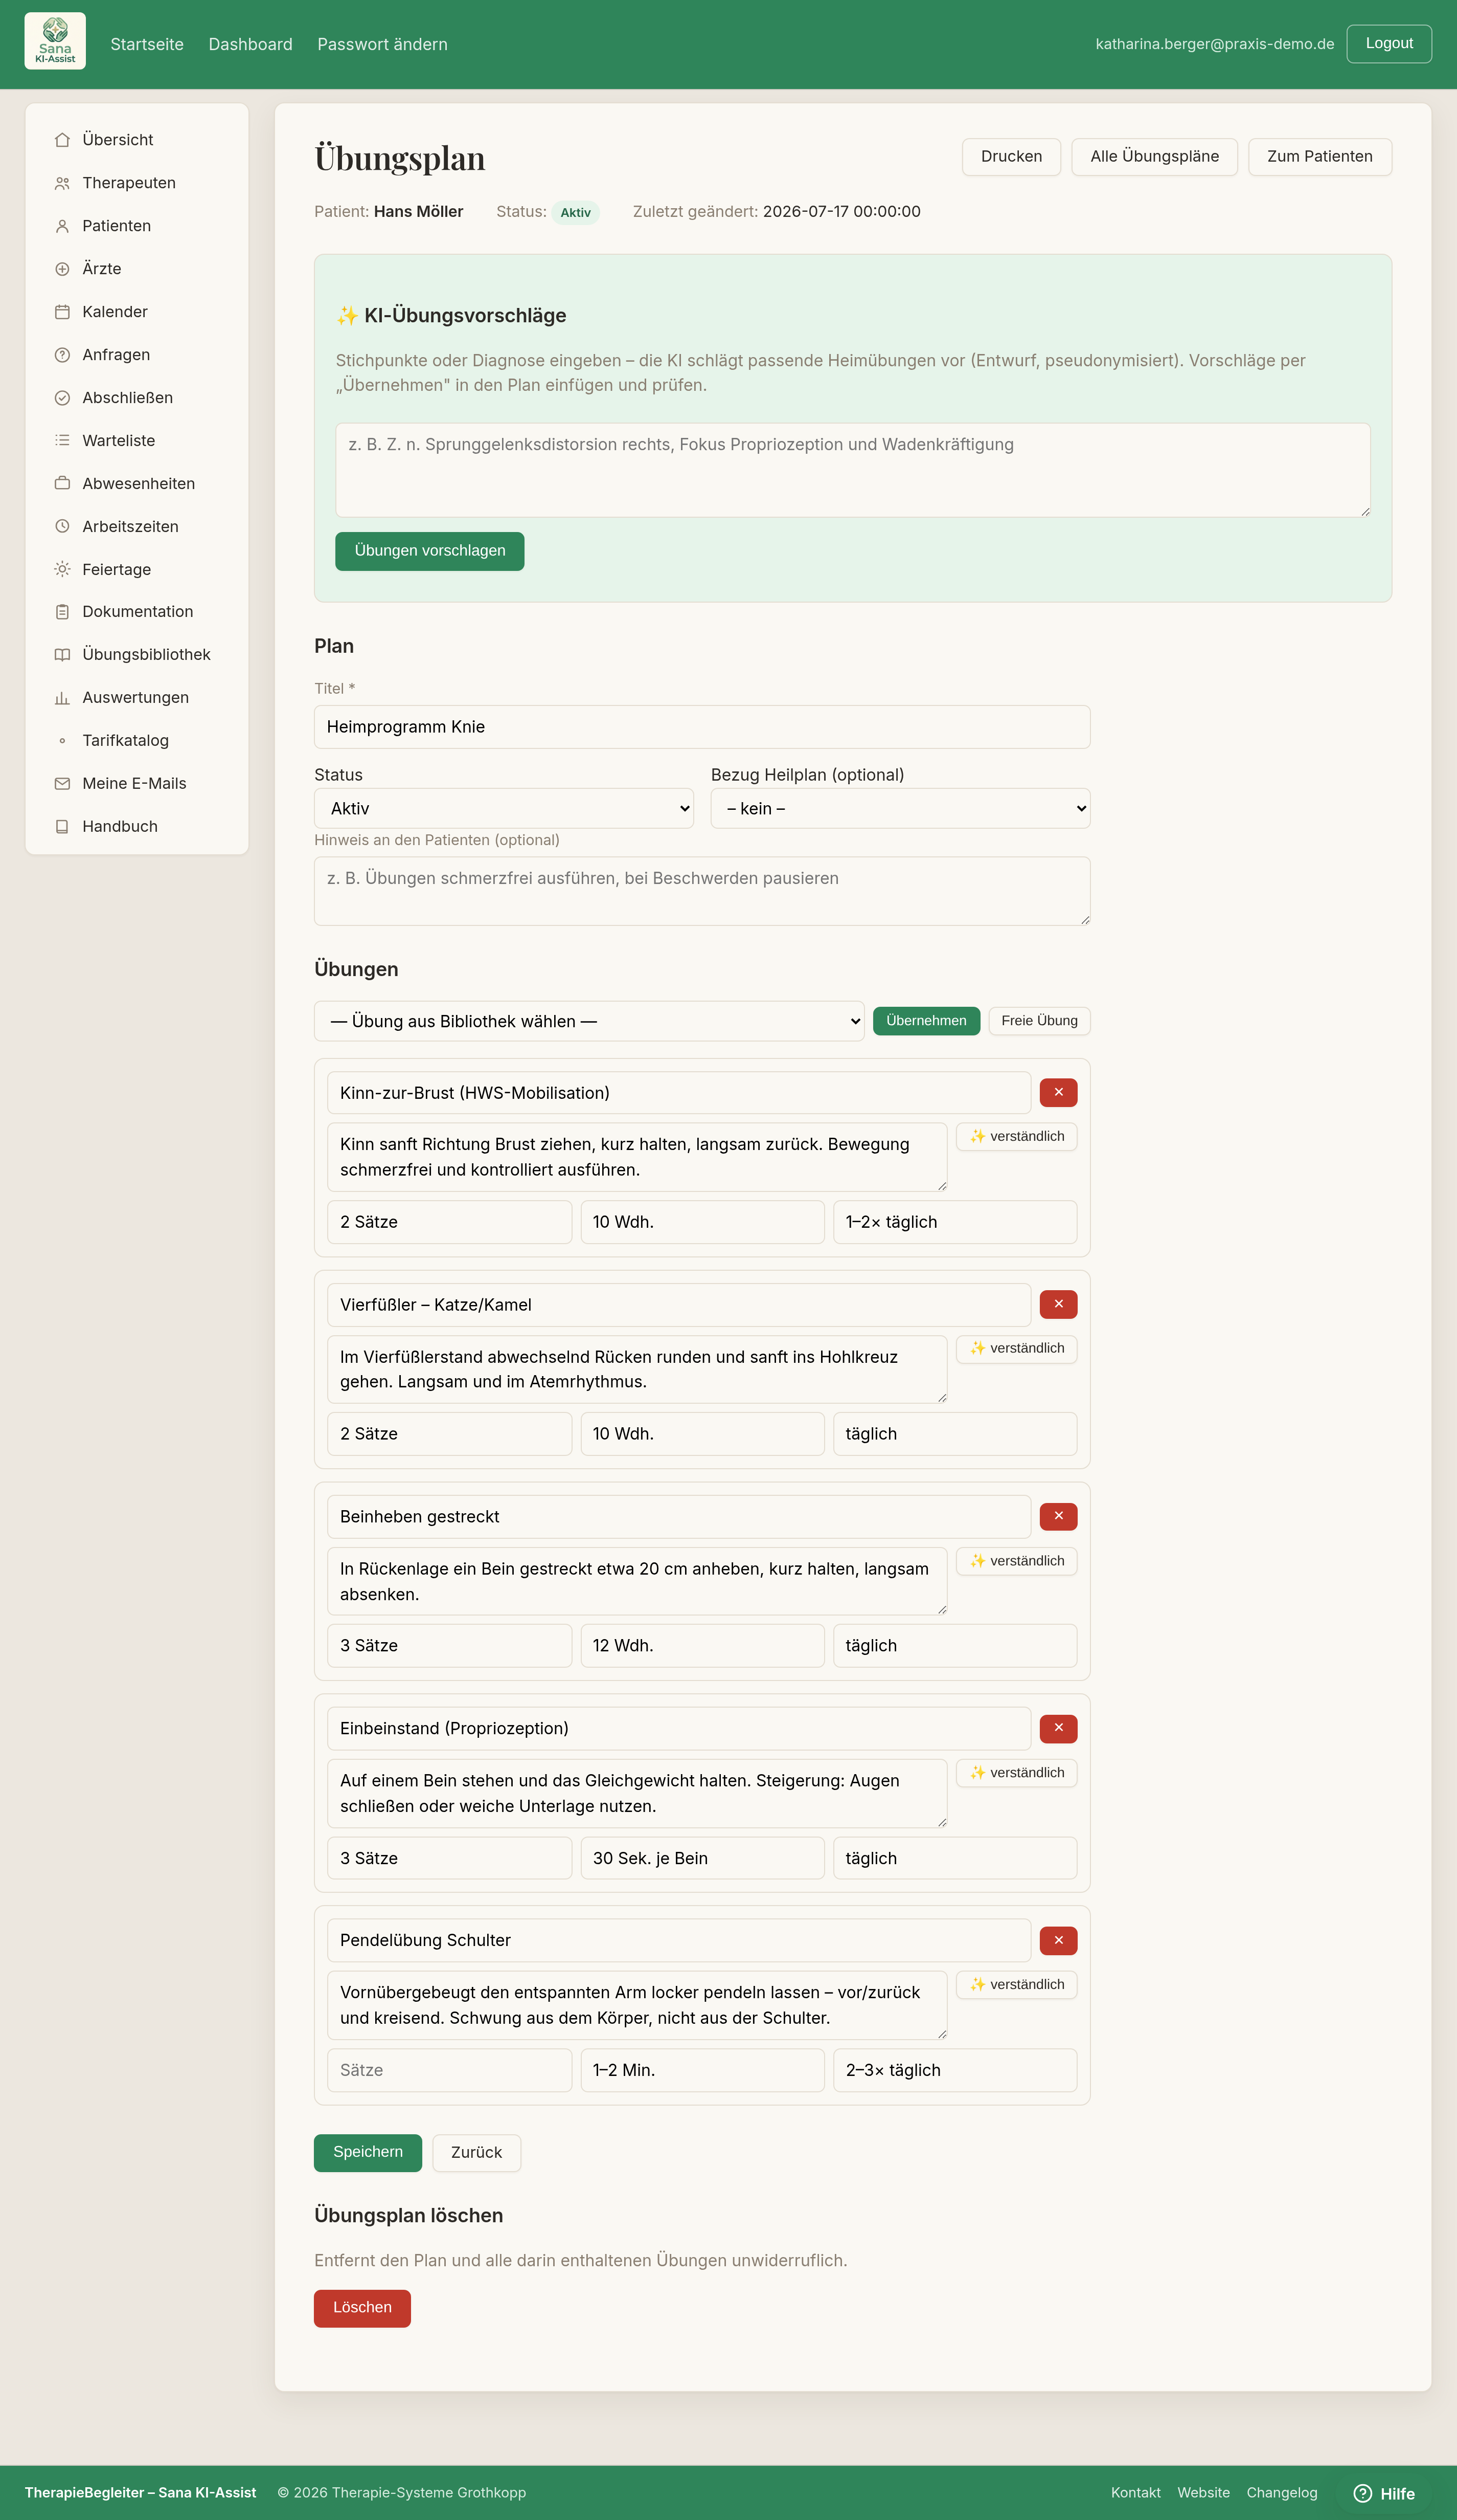
Task: Click the Tarifkatalog dot icon
Action: [x=62, y=741]
